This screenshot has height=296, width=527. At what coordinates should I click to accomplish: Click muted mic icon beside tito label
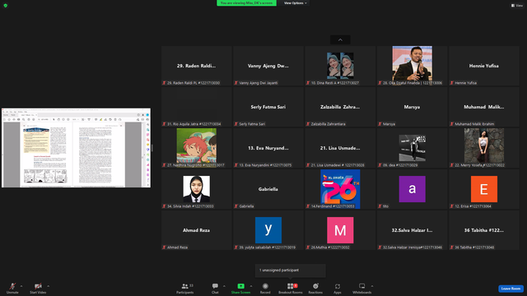380,206
